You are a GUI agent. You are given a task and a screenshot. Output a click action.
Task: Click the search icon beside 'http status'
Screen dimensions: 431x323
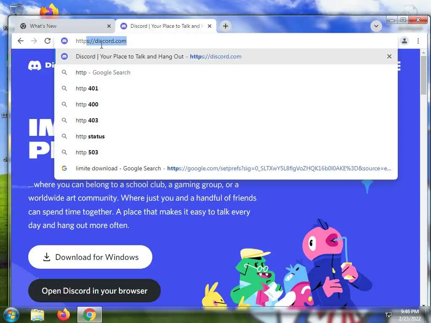[x=64, y=136]
